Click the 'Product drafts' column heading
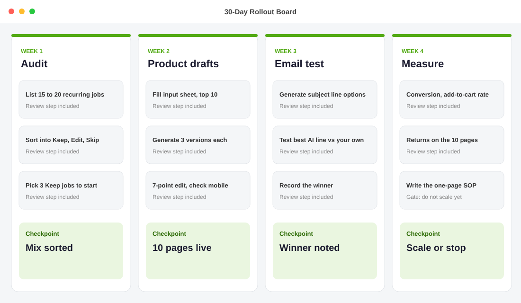 tap(183, 64)
